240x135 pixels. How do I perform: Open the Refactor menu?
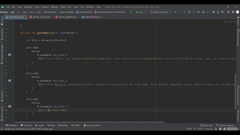(55, 7)
